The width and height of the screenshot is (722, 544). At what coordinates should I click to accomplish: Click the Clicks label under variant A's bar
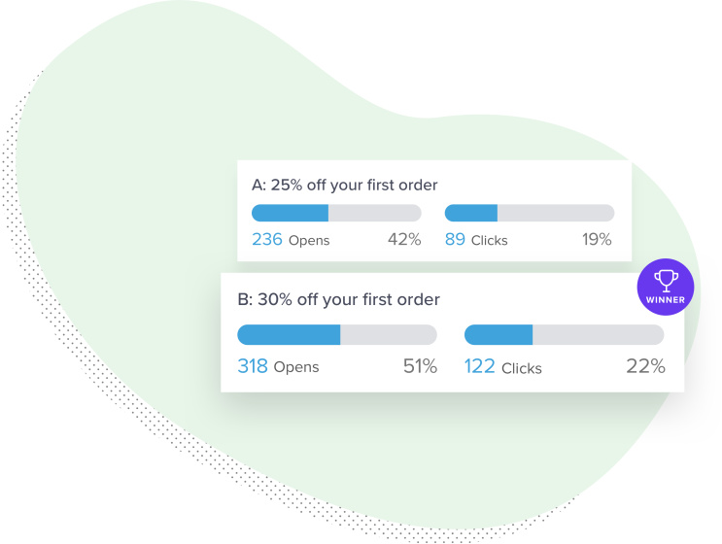[x=490, y=241]
